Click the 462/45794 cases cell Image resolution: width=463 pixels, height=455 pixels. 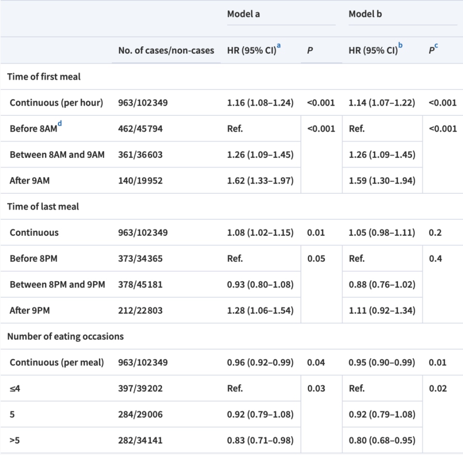click(x=140, y=128)
